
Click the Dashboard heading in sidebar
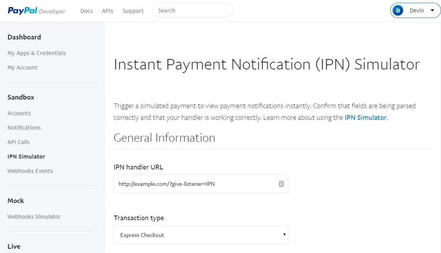click(24, 37)
